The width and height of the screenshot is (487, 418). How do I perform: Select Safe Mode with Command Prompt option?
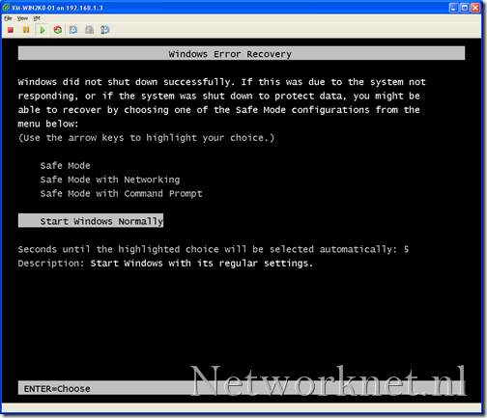point(121,194)
